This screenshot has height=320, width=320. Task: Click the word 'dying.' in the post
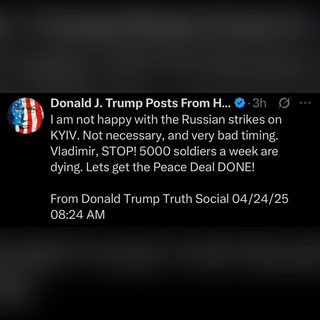(66, 167)
